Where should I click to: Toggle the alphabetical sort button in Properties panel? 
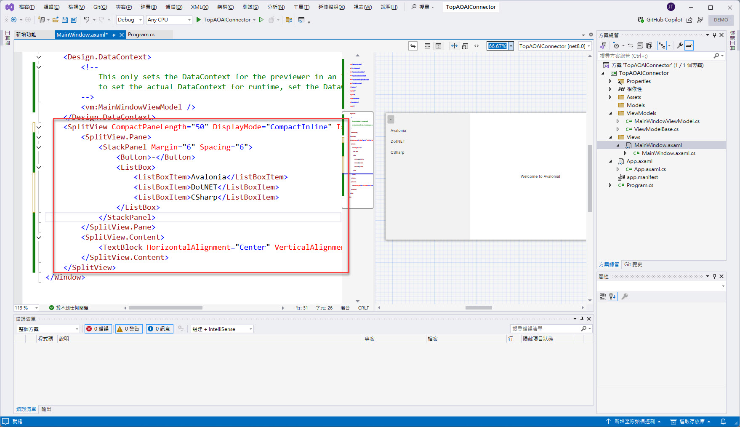[x=612, y=296]
